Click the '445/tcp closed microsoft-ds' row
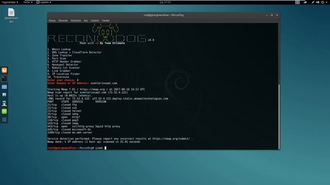Screen dimensions: 330x185 [69, 129]
